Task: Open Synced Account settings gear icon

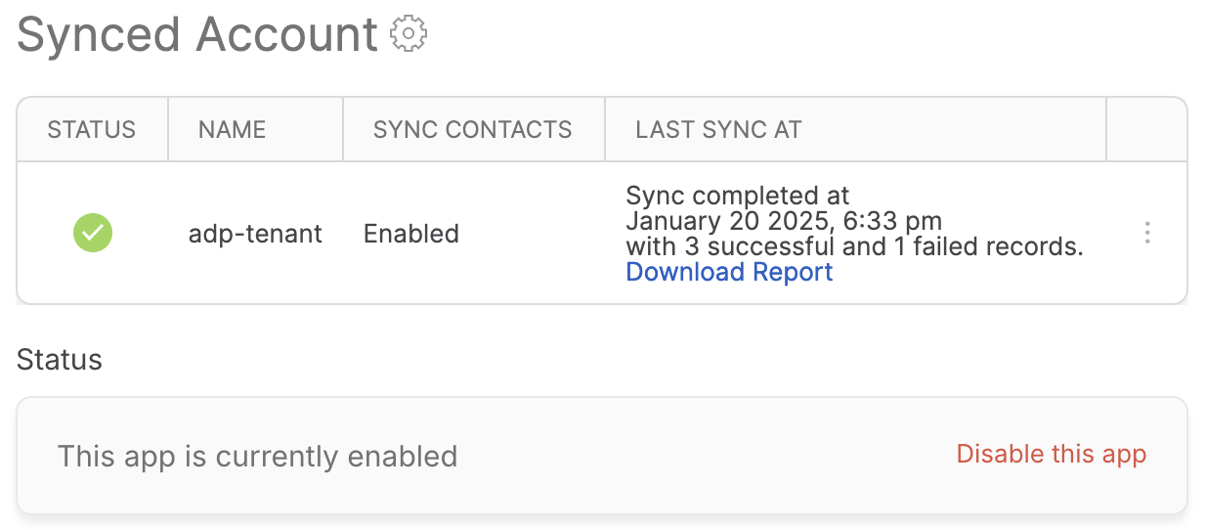Action: (409, 34)
